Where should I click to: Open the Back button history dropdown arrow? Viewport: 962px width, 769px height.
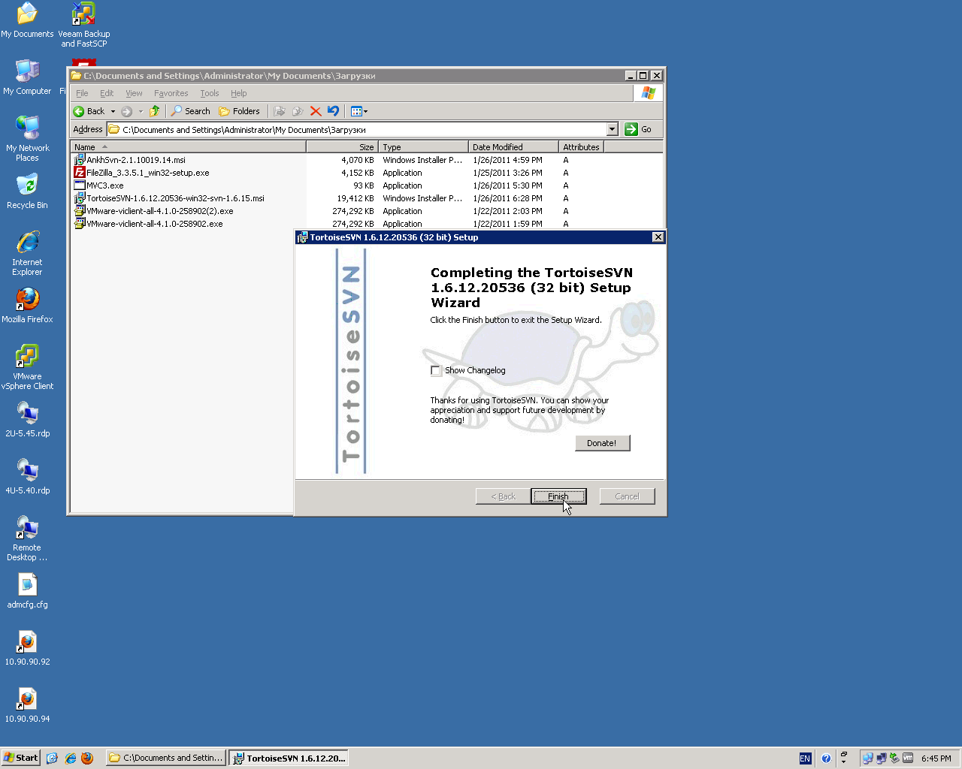[113, 111]
